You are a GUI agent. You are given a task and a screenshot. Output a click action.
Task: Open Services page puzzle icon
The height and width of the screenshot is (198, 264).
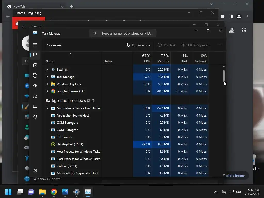pos(35,117)
